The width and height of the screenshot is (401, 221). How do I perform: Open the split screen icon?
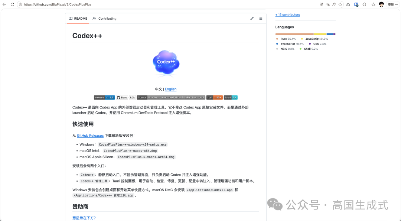point(322,4)
